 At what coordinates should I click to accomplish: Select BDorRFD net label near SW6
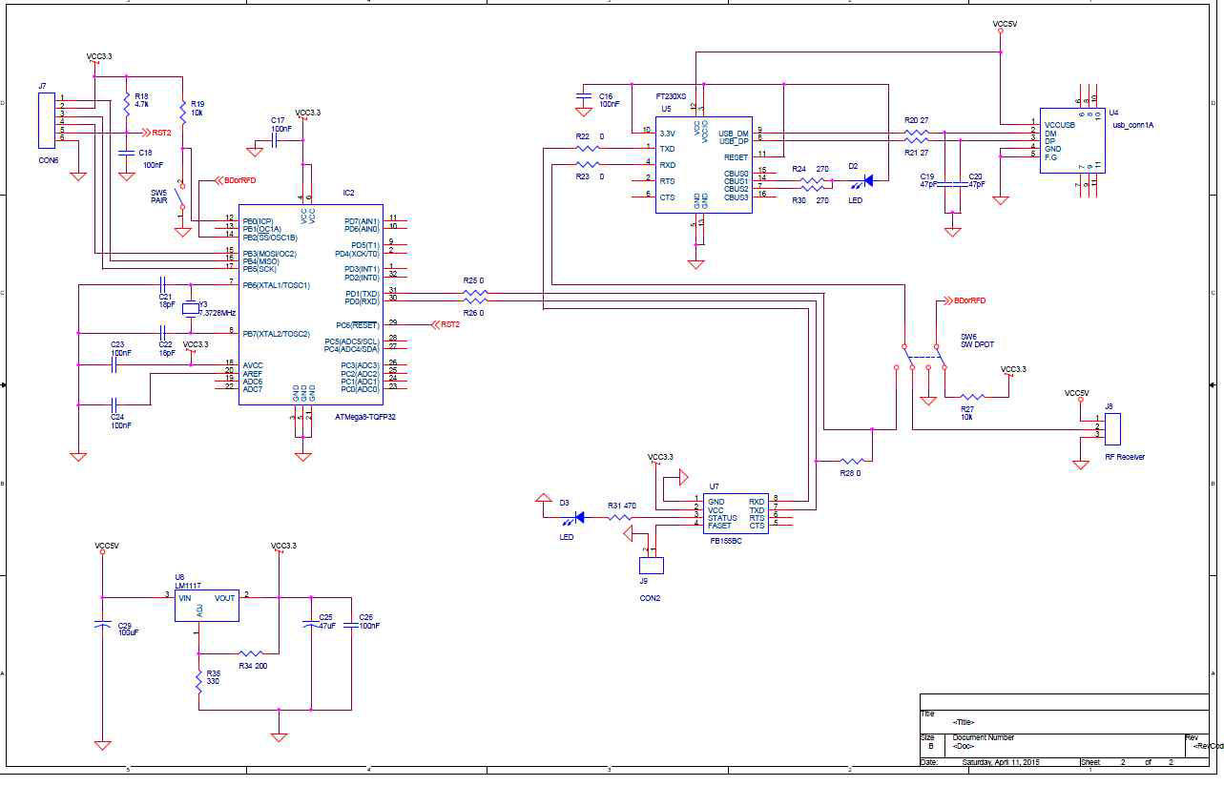tap(970, 300)
